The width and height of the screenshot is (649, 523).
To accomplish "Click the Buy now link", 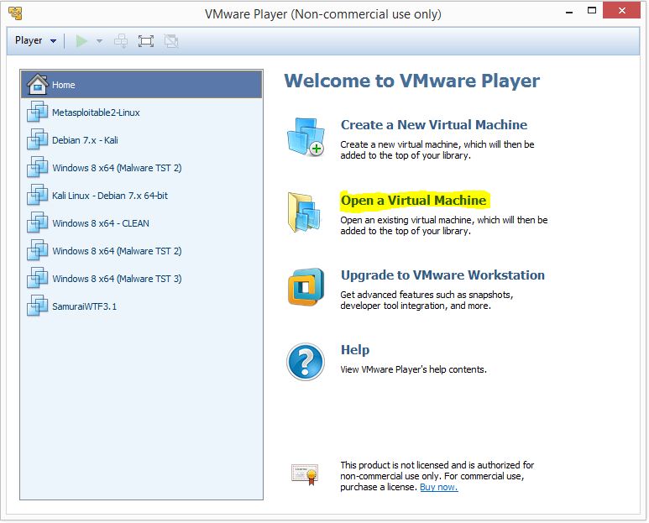I will (x=439, y=487).
